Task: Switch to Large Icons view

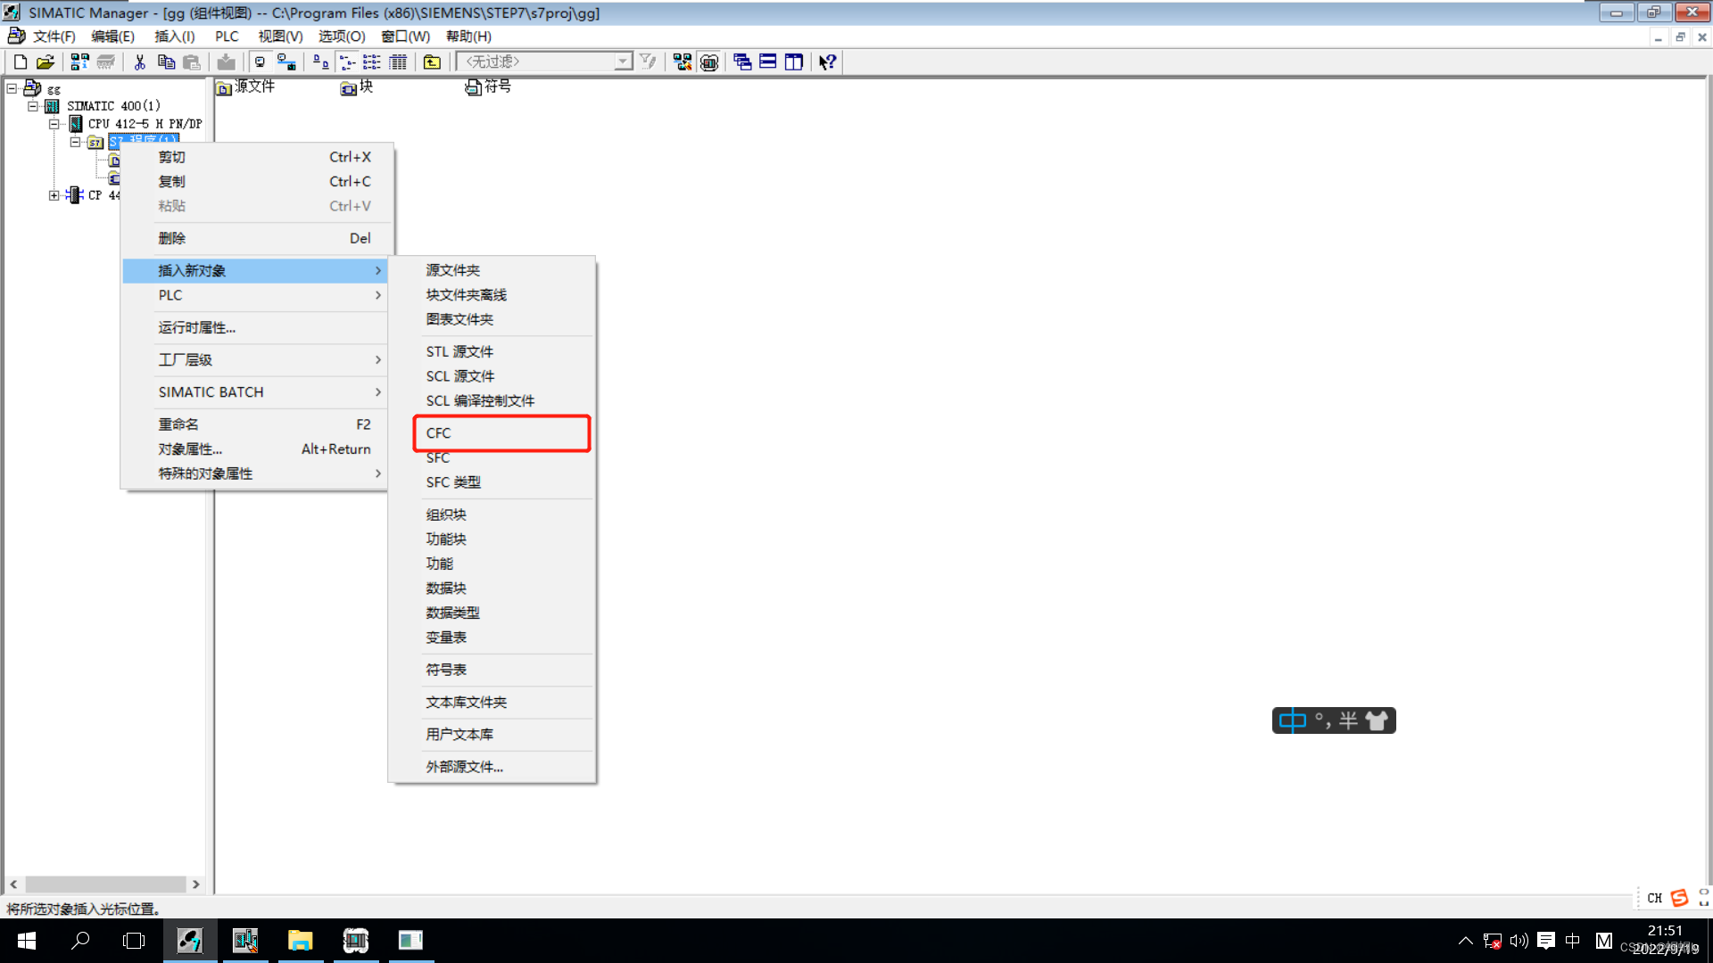Action: coord(321,62)
